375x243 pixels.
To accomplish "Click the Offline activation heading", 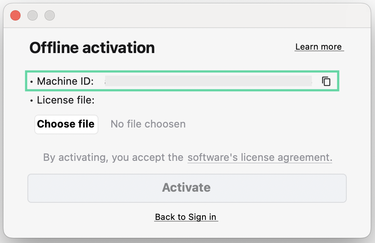I will (92, 47).
